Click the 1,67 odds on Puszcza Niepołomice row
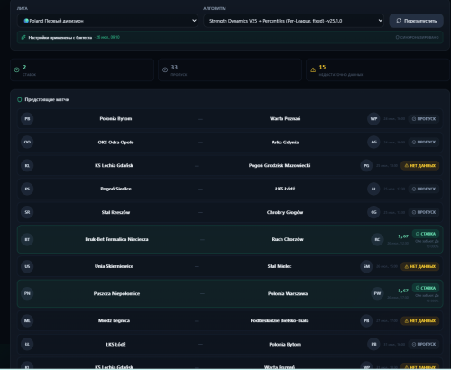The width and height of the screenshot is (451, 370). click(403, 291)
